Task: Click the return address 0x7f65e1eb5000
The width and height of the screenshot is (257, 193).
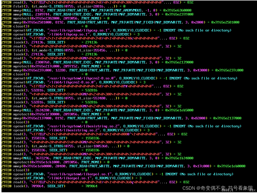Action: coord(179,110)
